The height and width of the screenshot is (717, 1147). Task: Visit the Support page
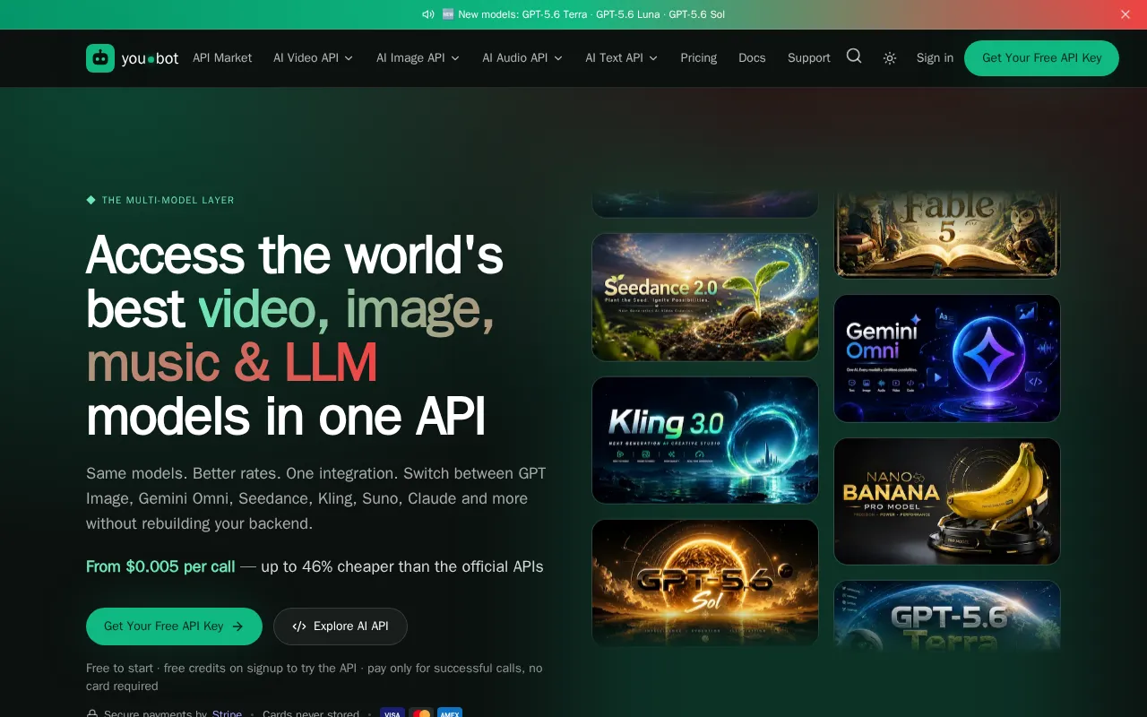pyautogui.click(x=809, y=58)
